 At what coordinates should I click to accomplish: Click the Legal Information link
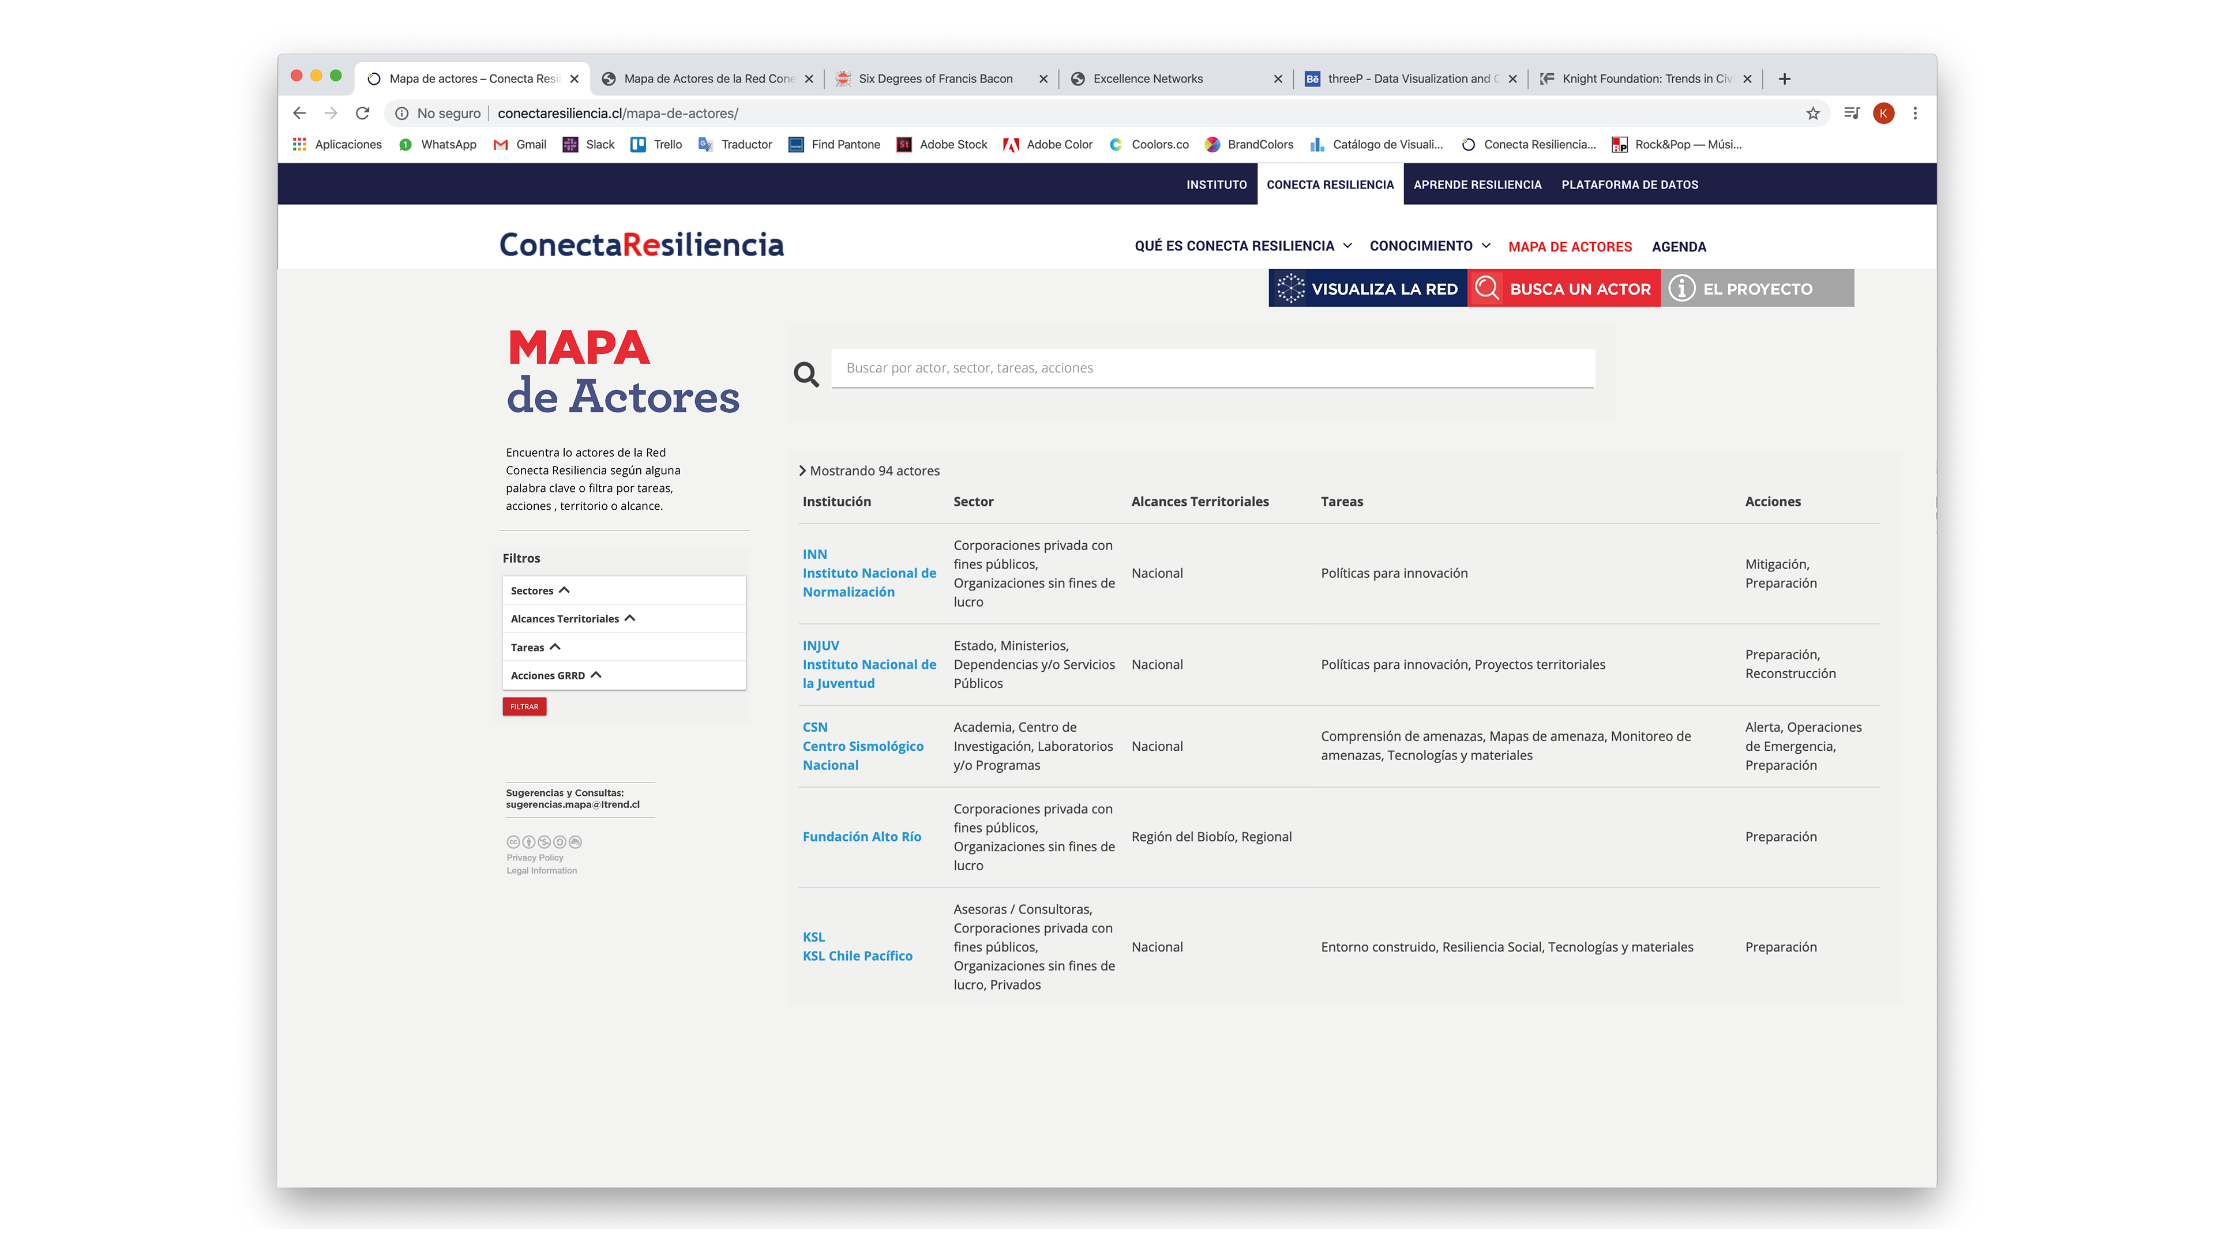tap(542, 870)
